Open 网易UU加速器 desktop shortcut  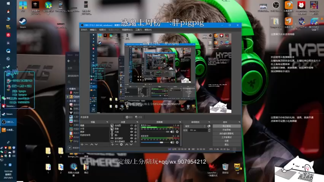coord(73,169)
